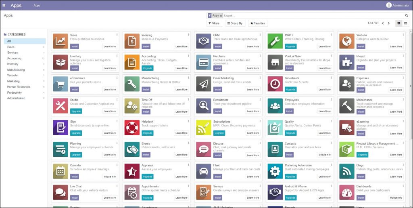Expand the Group By dropdown
Screen dimensions: 413x208
(235, 23)
